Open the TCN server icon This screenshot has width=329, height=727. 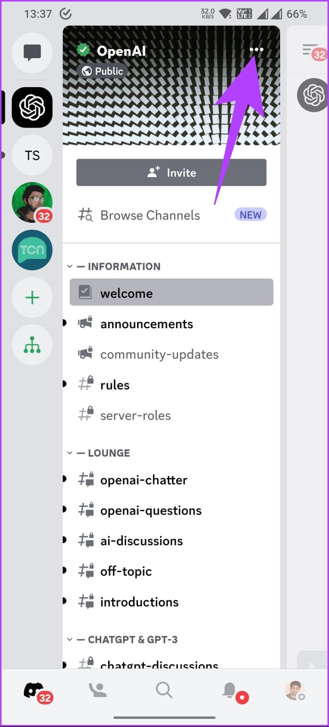click(x=32, y=250)
